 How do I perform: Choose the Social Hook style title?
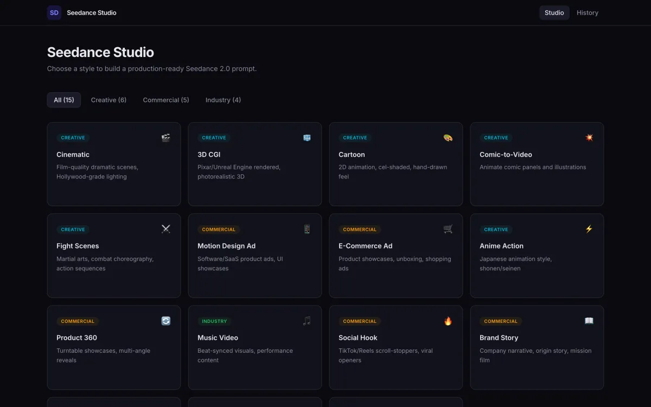pos(358,338)
